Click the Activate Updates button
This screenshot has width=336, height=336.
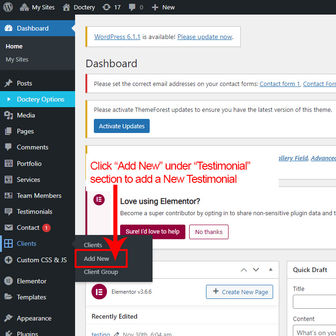122,126
